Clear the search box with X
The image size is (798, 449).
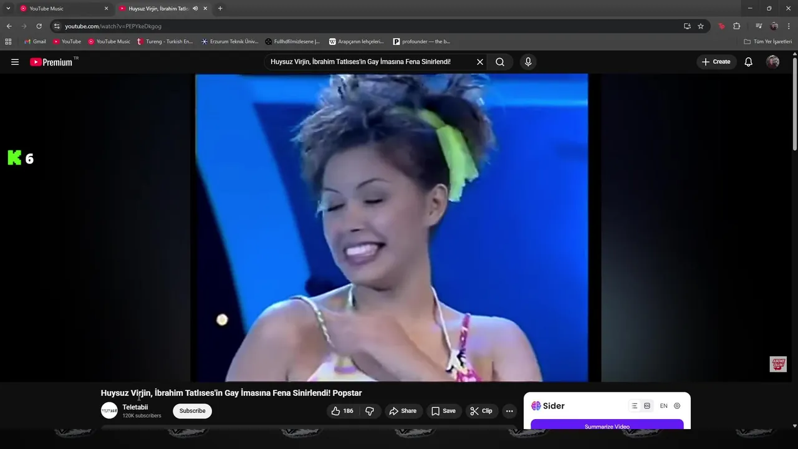(x=480, y=62)
